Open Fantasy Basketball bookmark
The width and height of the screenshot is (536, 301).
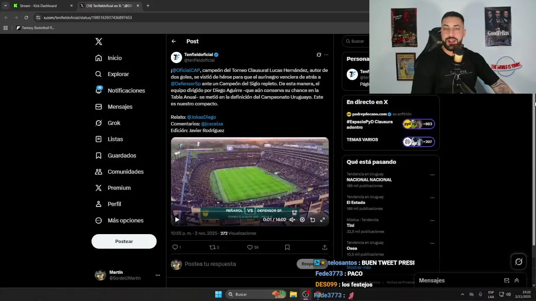[36, 28]
